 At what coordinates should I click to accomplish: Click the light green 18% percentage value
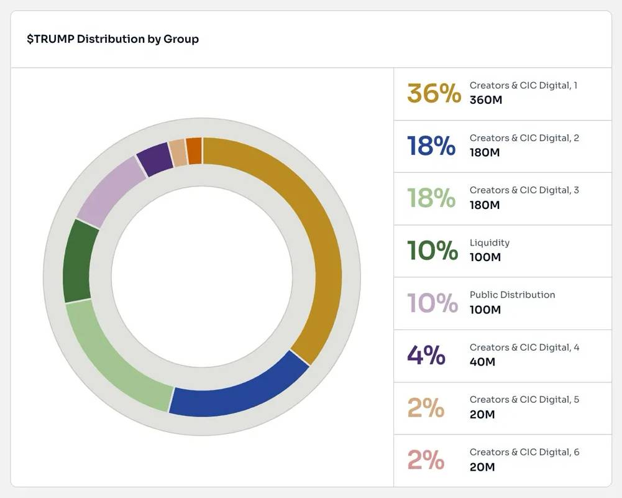pyautogui.click(x=431, y=198)
